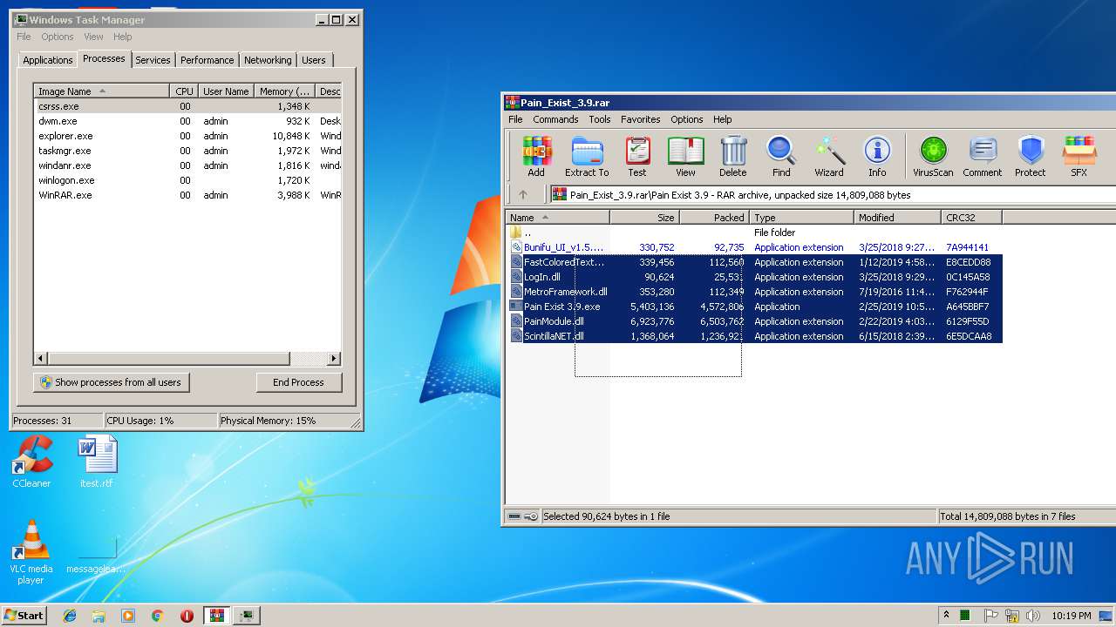
Task: Show archive Info via toolbar icon
Action: tap(877, 156)
